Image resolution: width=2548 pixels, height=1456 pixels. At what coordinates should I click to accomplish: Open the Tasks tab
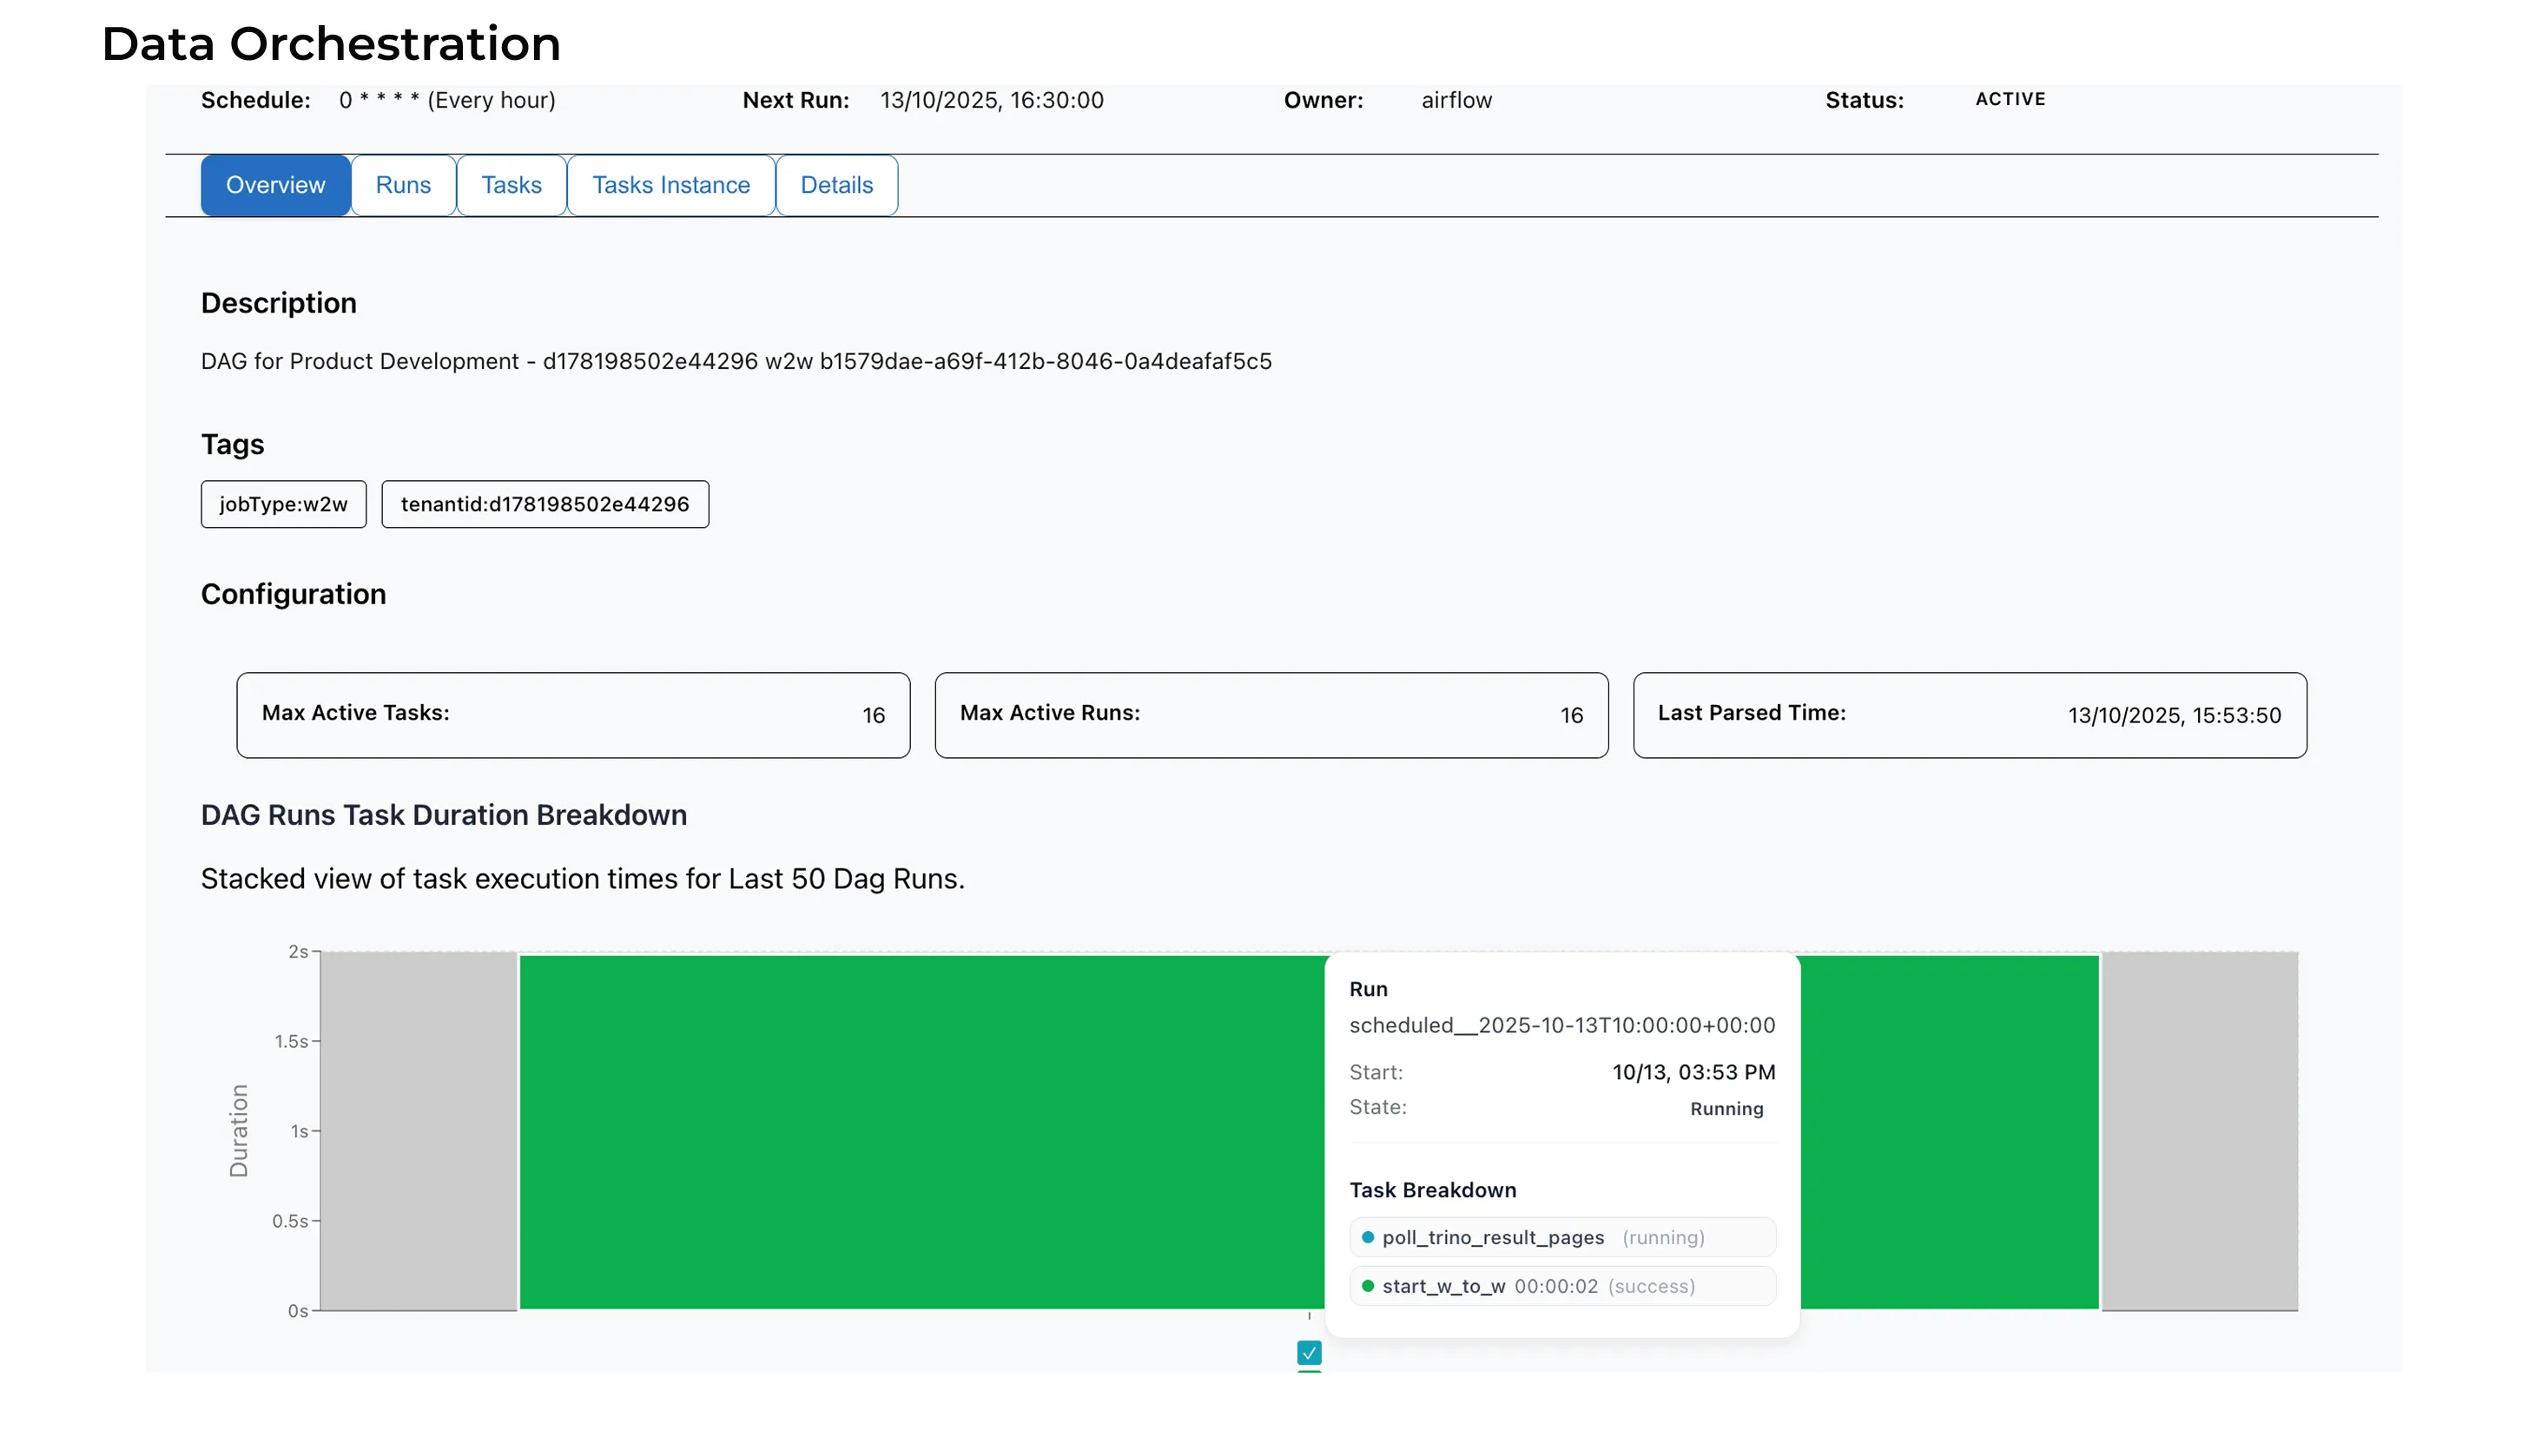511,185
